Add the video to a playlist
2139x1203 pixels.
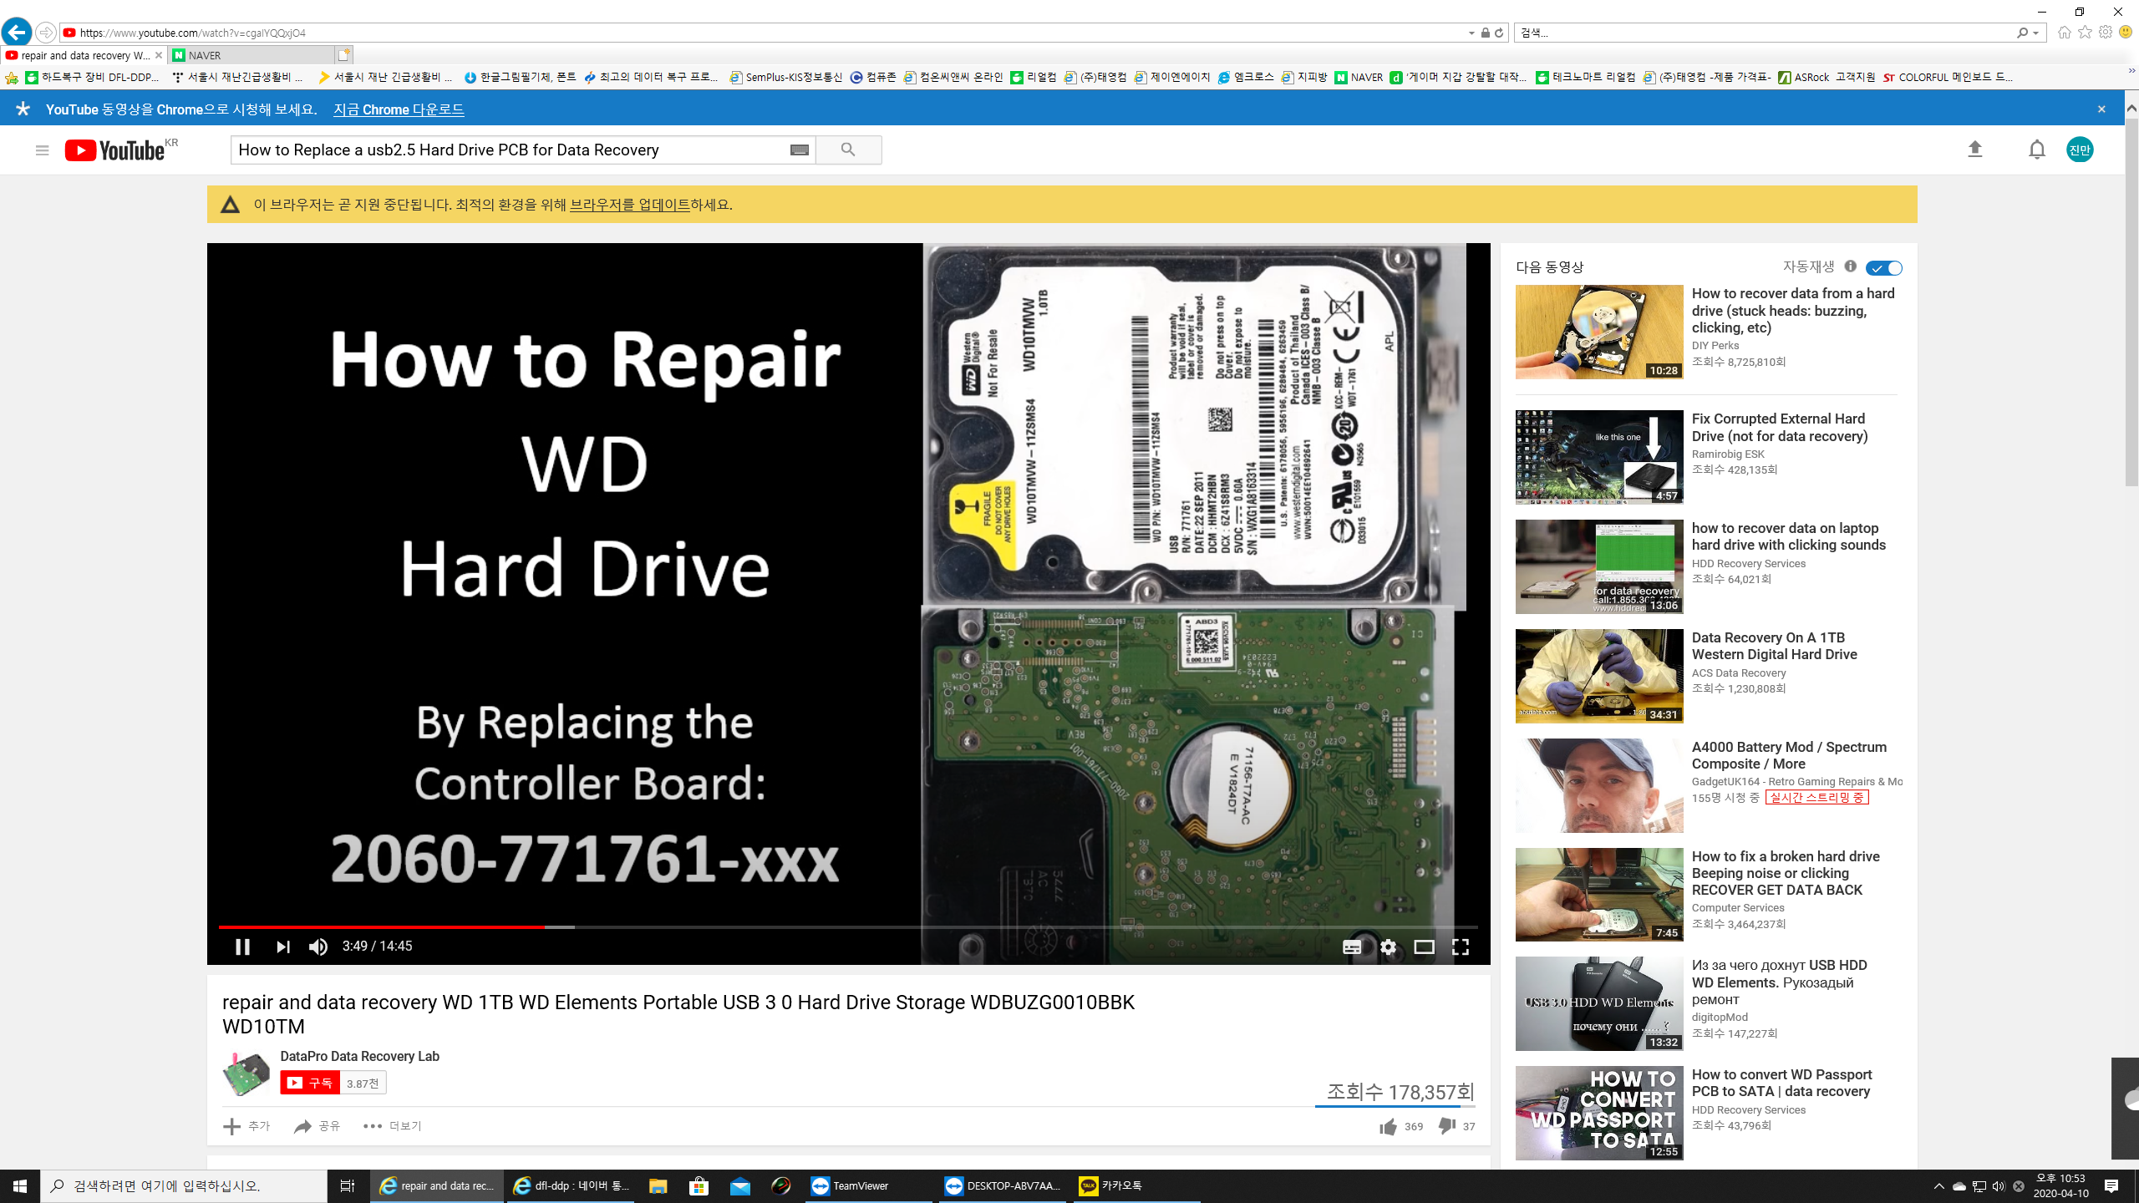tap(246, 1126)
